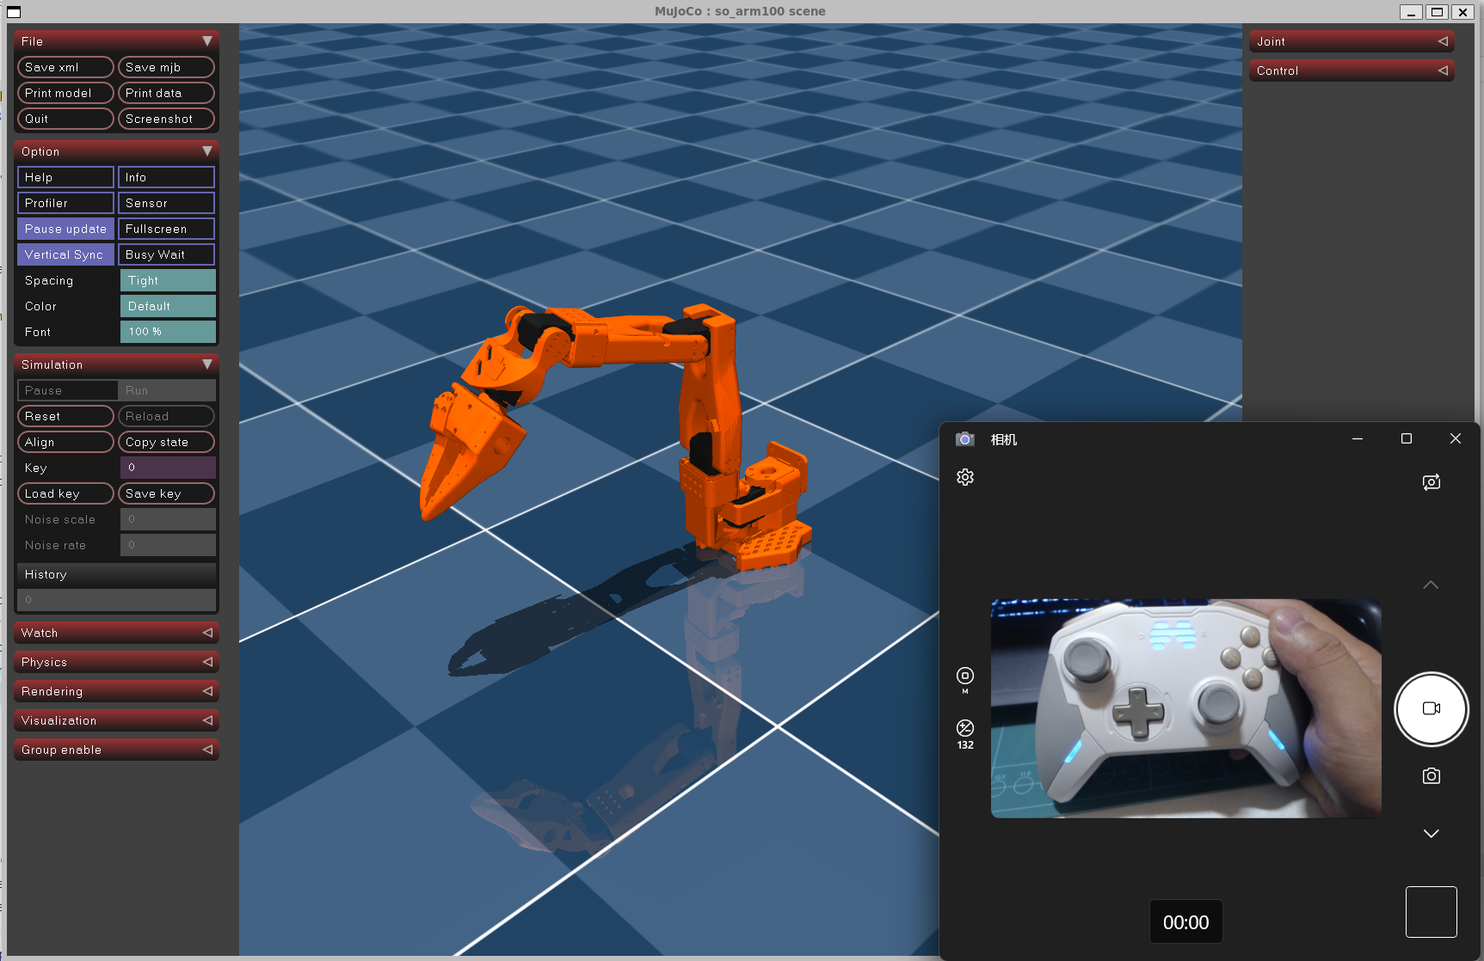
Task: Click the 00:00 recording timer
Action: (x=1186, y=922)
